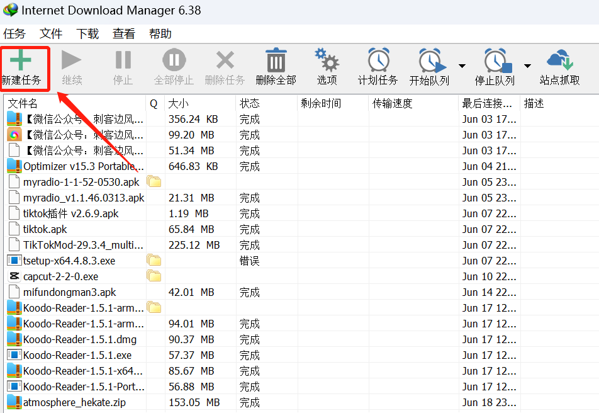The width and height of the screenshot is (599, 413).
Task: Click the CapCut file icon
Action: [14, 276]
